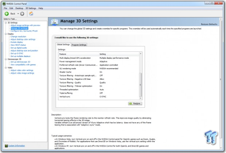Collapse the 3D Settings tree node
226x153 pixels.
6,22
